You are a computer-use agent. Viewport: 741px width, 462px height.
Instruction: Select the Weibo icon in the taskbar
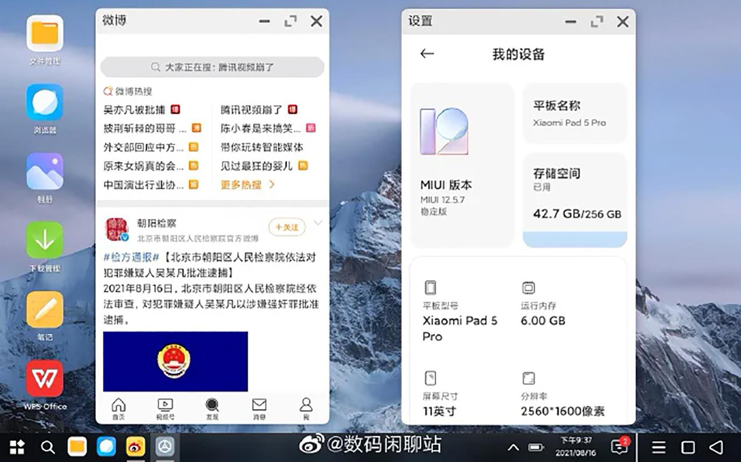pos(135,447)
